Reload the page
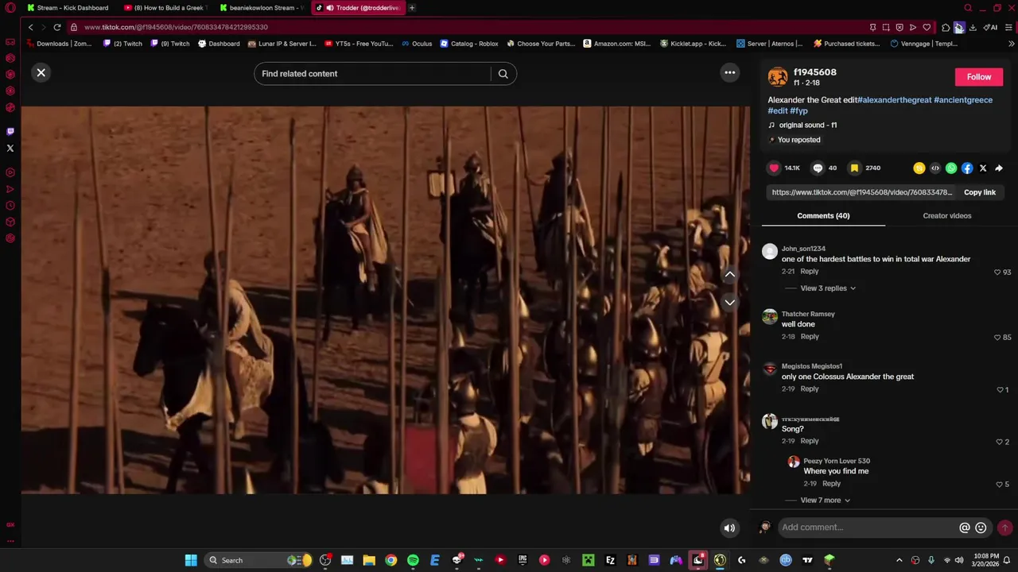 [57, 27]
